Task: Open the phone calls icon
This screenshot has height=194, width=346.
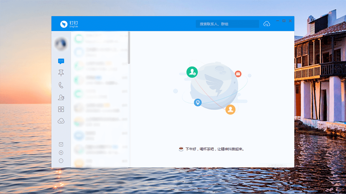Action: (x=61, y=85)
